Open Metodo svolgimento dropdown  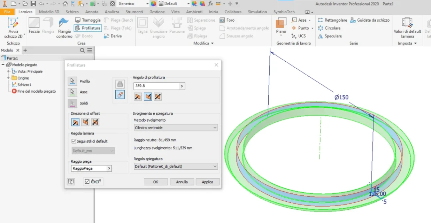176,128
